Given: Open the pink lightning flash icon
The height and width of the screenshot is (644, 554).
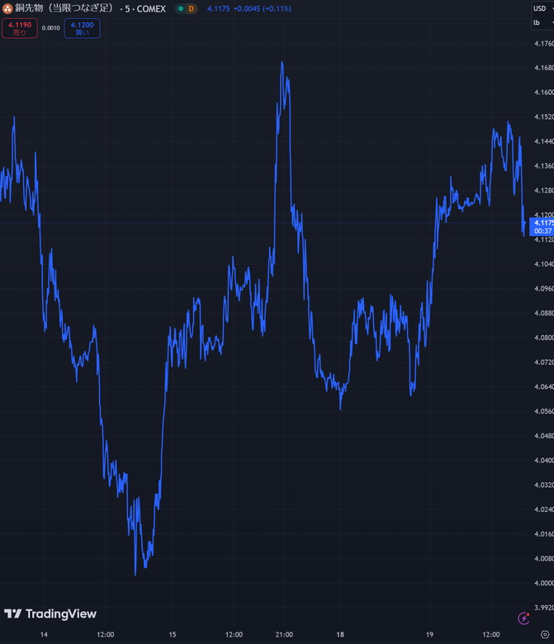Looking at the screenshot, I should coord(523,618).
